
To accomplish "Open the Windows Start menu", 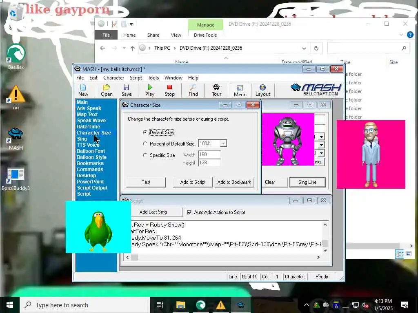I will (10, 305).
